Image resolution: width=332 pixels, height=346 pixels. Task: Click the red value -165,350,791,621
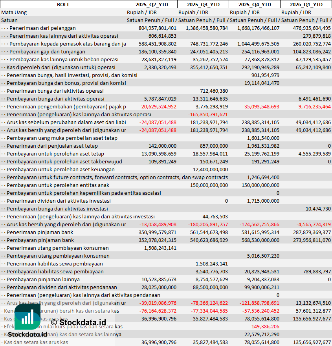[x=208, y=115]
